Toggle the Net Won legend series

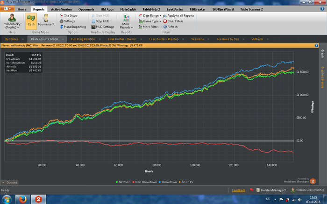pyautogui.click(x=123, y=182)
